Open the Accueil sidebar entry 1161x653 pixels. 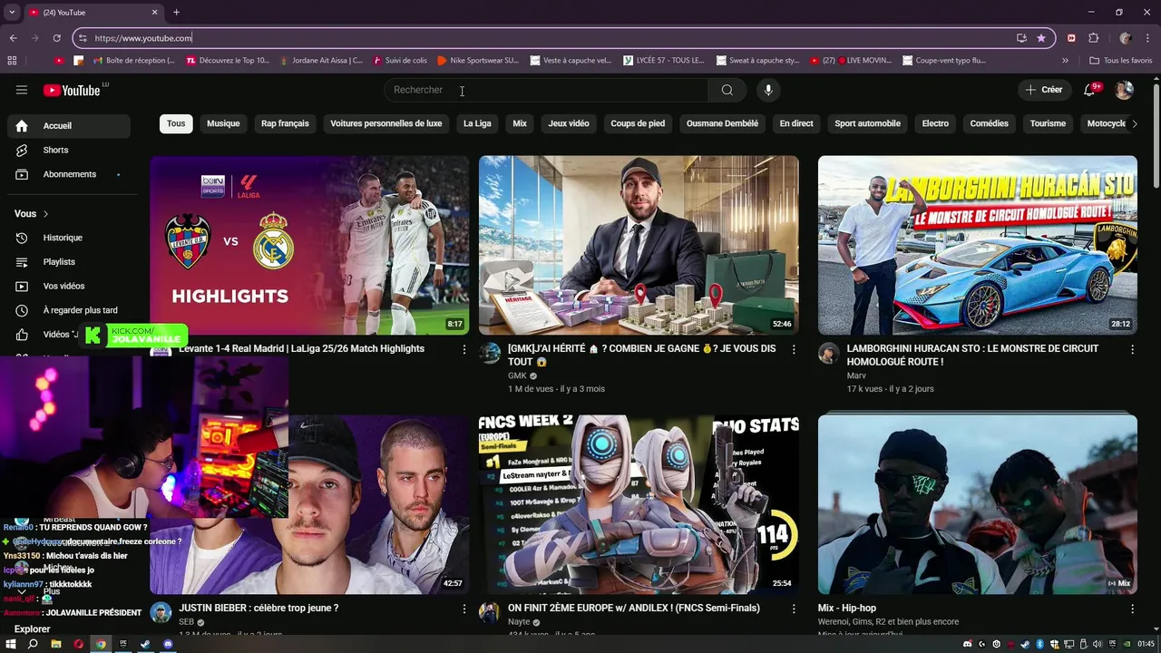(69, 126)
